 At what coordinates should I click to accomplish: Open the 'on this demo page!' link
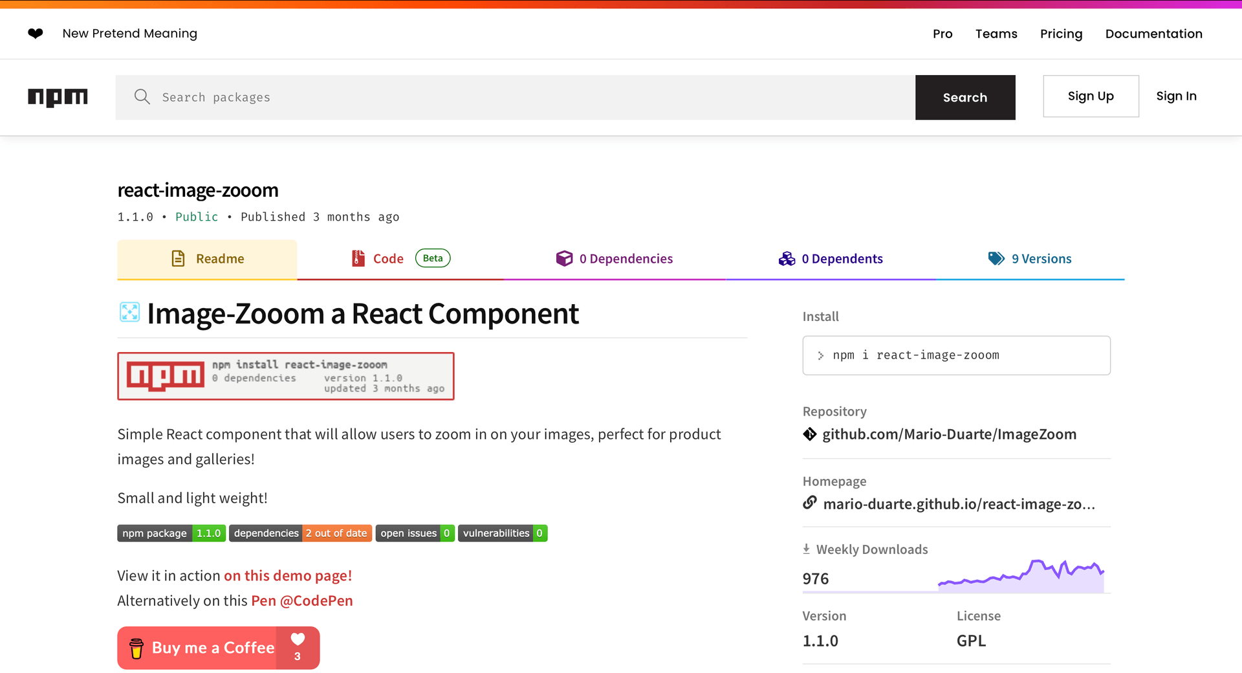[x=288, y=575]
